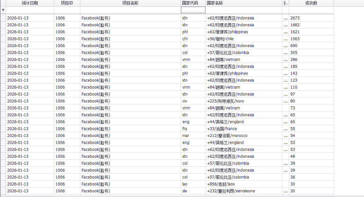Select the cell with value 80
This screenshot has width=364, height=197.
[311, 101]
